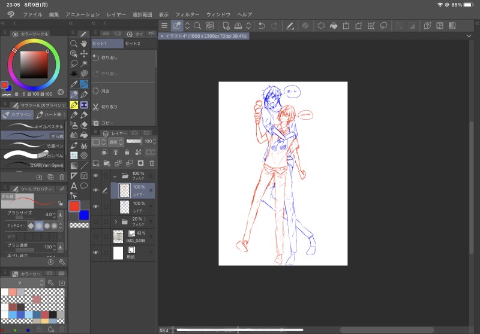Click the fill bucket in command bar
Image resolution: width=480 pixels, height=334 pixels.
pos(334,26)
